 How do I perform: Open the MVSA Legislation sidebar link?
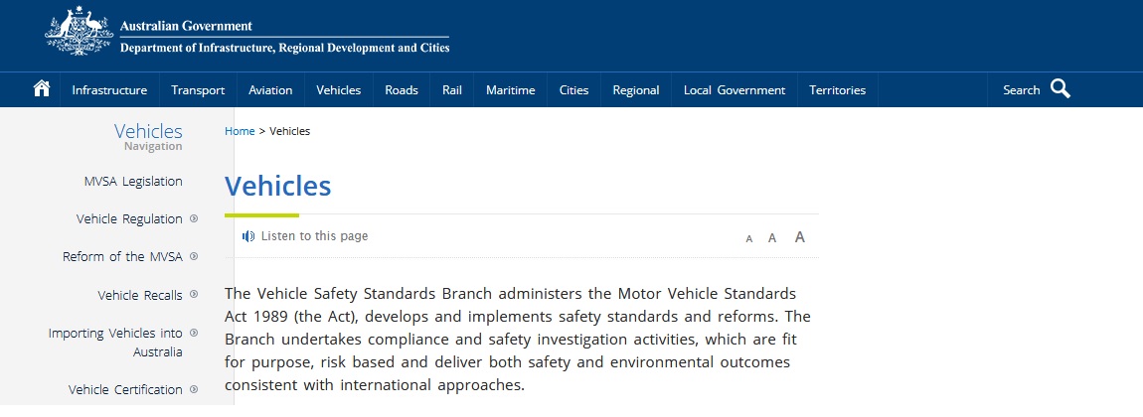(x=133, y=182)
